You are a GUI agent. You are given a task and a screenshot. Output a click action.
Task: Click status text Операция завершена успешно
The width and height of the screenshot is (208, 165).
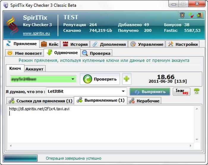(x=73, y=158)
